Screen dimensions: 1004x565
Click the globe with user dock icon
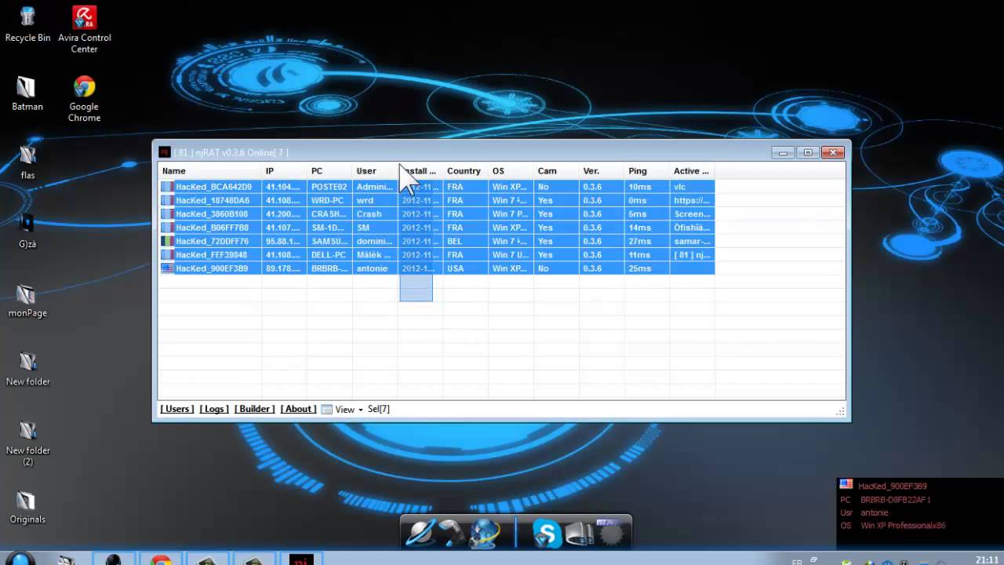(x=484, y=534)
